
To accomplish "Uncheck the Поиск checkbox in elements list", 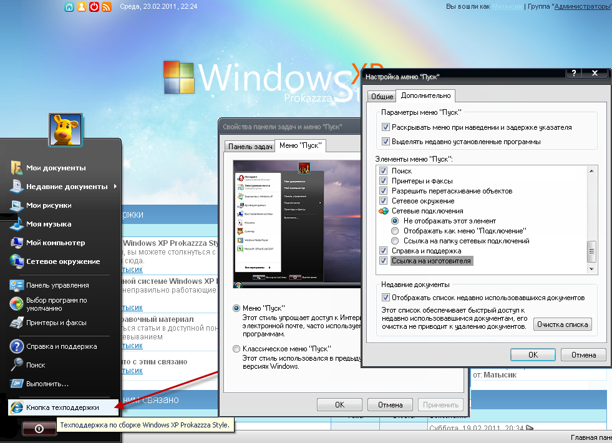I will coord(383,171).
